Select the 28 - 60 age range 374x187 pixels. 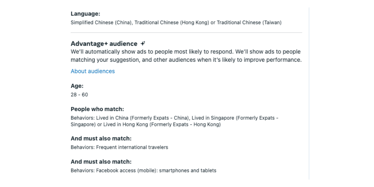click(x=79, y=95)
